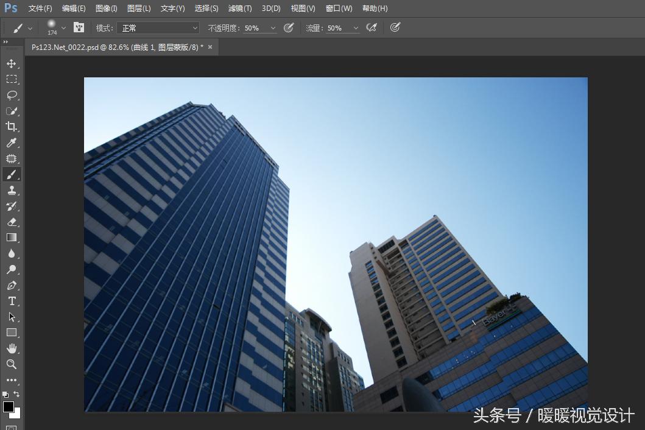
Task: Select the Lasso tool
Action: click(x=12, y=95)
